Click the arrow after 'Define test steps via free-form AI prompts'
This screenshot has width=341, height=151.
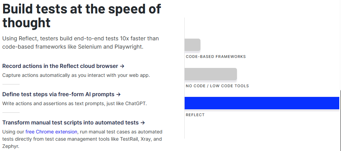pyautogui.click(x=118, y=94)
